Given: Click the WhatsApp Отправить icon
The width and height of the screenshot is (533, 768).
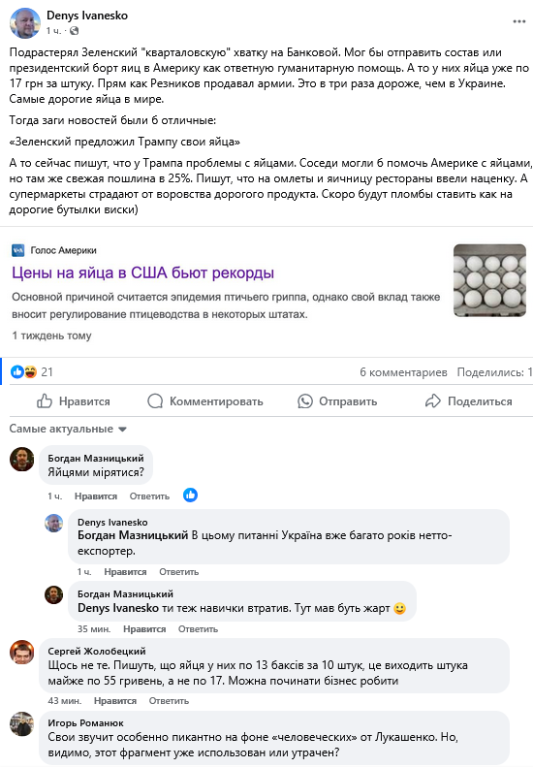Looking at the screenshot, I should [x=305, y=401].
